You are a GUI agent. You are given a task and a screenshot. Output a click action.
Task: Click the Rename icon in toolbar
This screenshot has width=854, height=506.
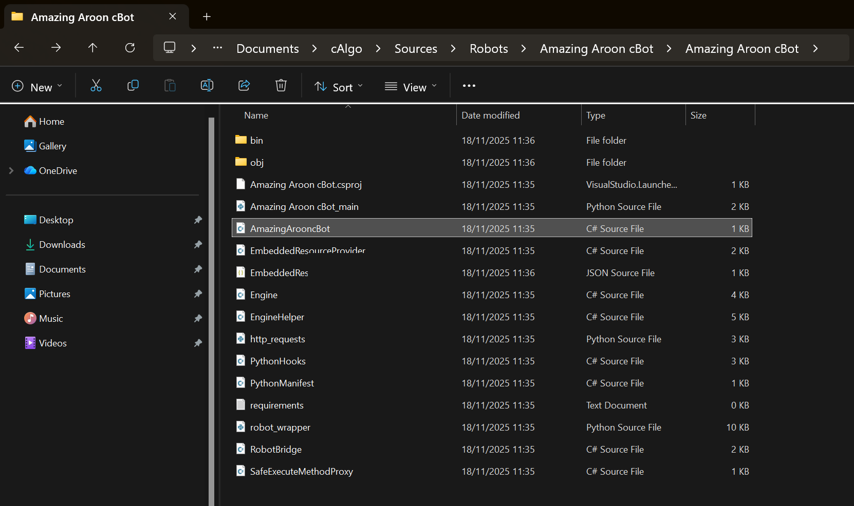coord(207,86)
